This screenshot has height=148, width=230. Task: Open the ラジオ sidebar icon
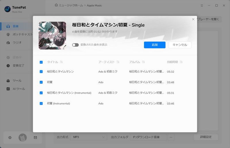[x=8, y=43]
